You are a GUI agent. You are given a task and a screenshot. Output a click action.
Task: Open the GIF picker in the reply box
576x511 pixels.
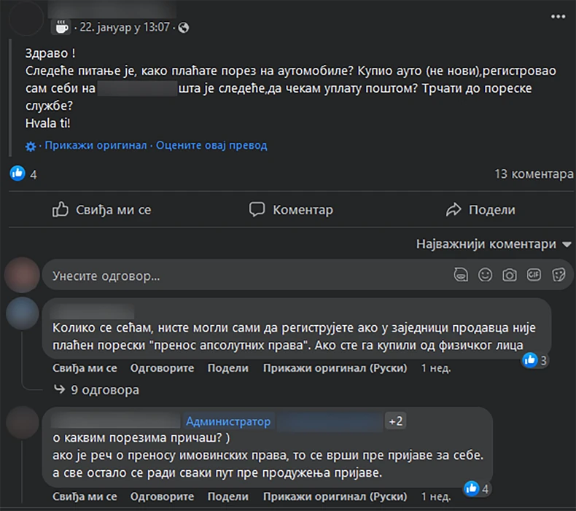click(534, 275)
